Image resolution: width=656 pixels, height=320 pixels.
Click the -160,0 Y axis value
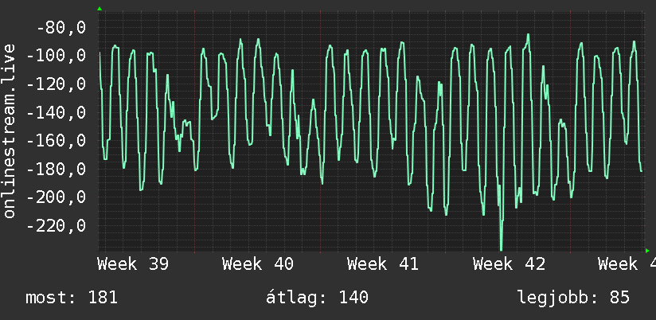coord(57,141)
